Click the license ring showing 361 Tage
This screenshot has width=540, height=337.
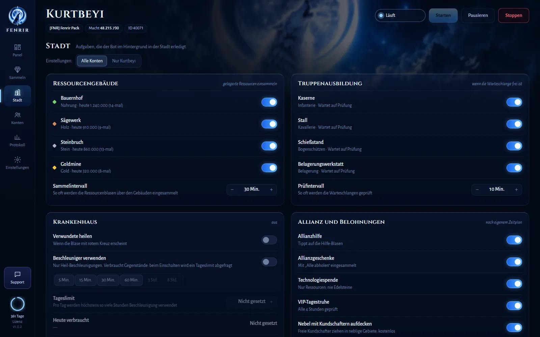pos(18,304)
